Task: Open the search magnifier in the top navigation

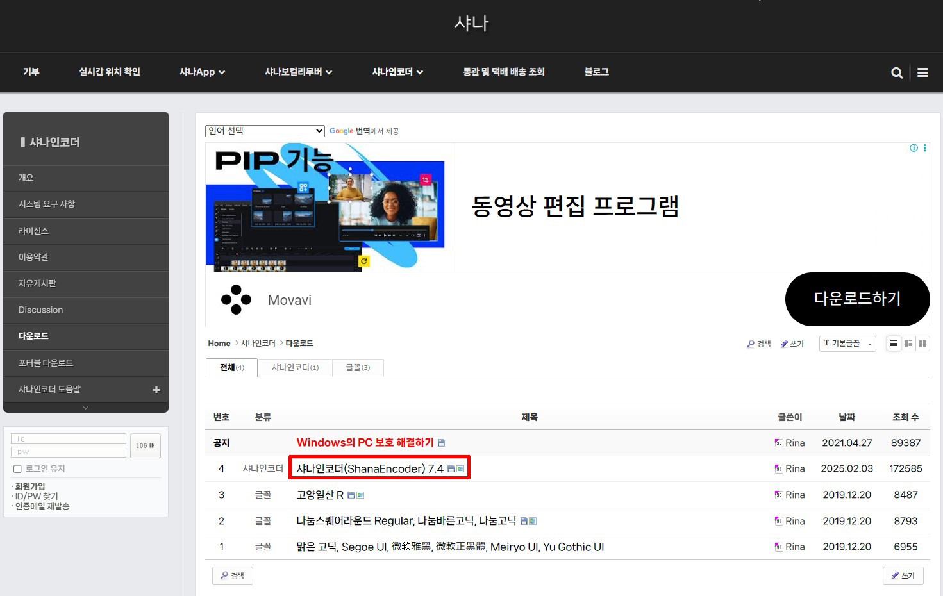Action: coord(897,72)
